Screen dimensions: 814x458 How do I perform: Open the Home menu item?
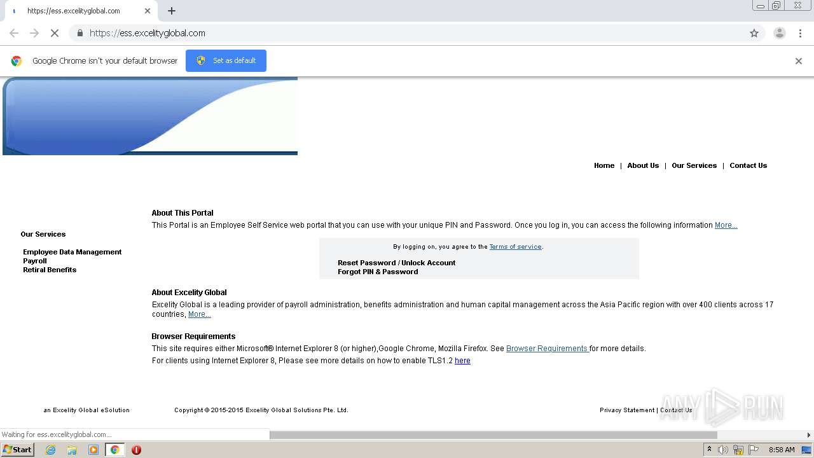click(x=604, y=165)
